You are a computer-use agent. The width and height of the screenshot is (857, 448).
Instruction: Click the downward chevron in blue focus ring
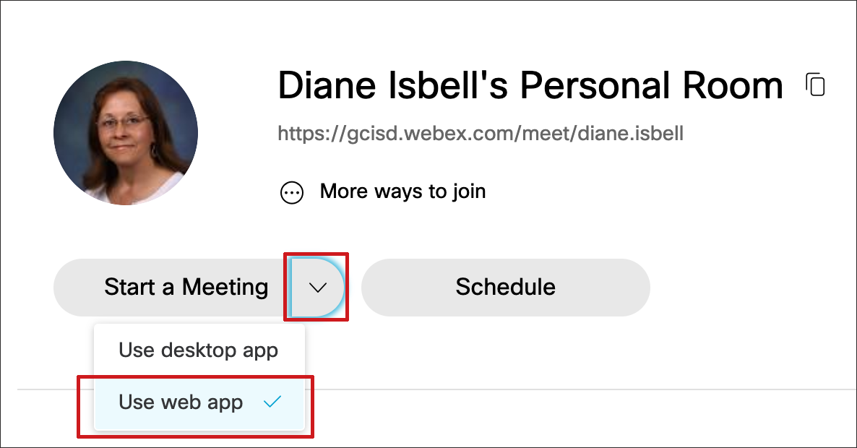pyautogui.click(x=317, y=288)
